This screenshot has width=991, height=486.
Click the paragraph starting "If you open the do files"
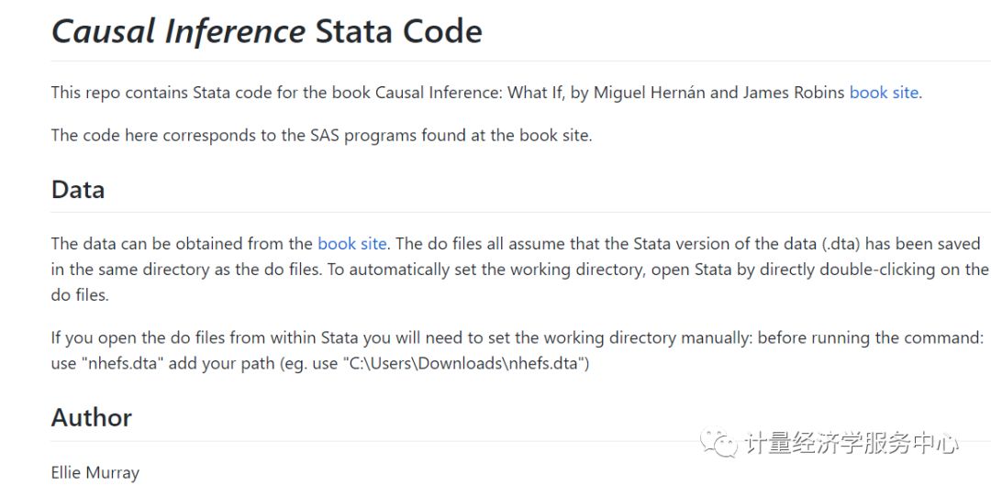[518, 351]
